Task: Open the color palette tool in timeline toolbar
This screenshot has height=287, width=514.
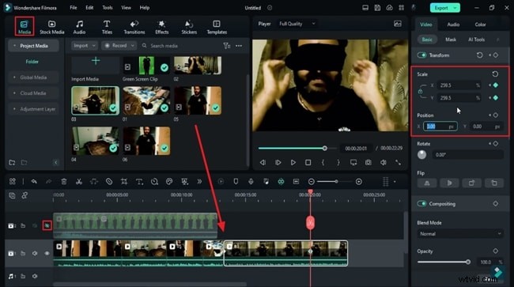Action: pyautogui.click(x=169, y=182)
